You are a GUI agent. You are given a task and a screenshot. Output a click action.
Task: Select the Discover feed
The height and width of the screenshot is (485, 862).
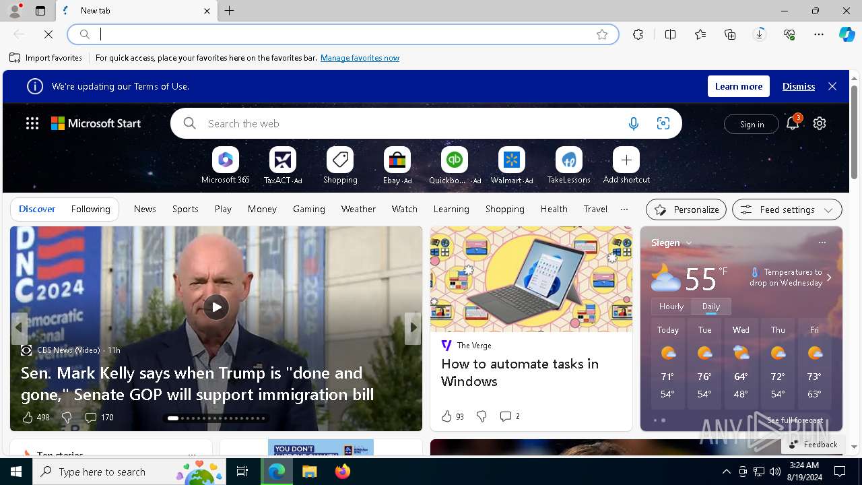37,209
